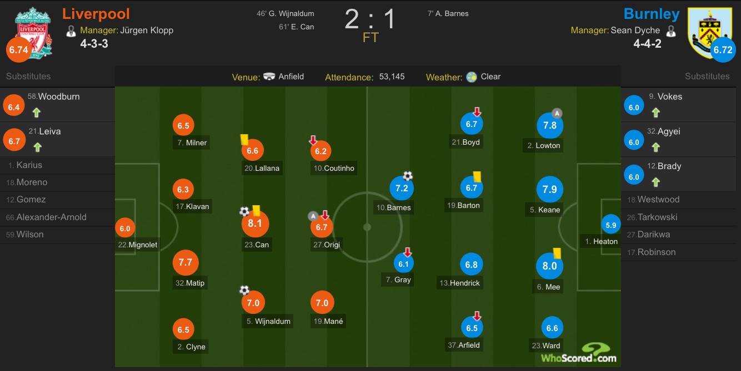Click Can's 8.1 rating circle
The width and height of the screenshot is (741, 371).
pyautogui.click(x=256, y=224)
